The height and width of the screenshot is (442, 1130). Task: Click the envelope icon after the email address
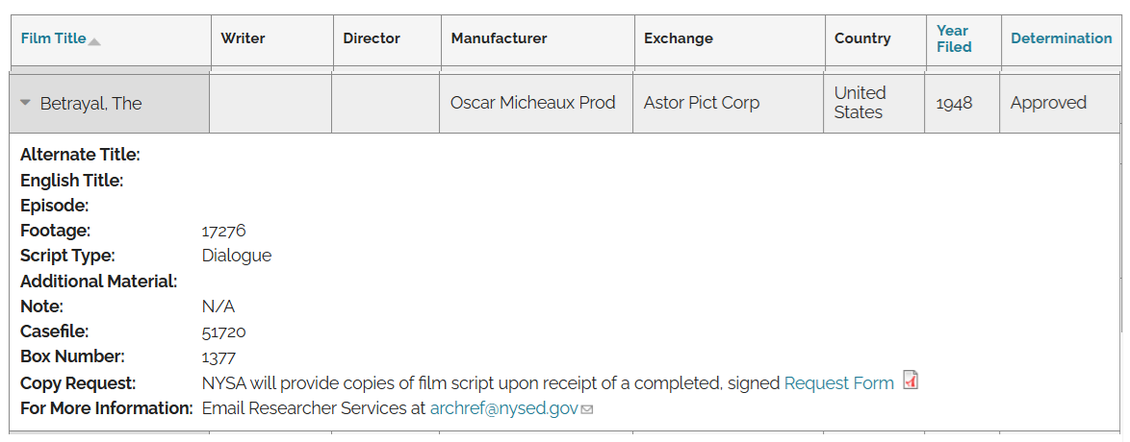pos(587,409)
